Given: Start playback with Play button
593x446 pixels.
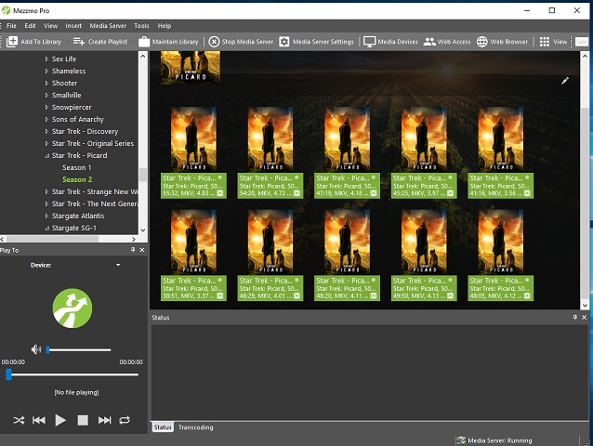Looking at the screenshot, I should 60,420.
